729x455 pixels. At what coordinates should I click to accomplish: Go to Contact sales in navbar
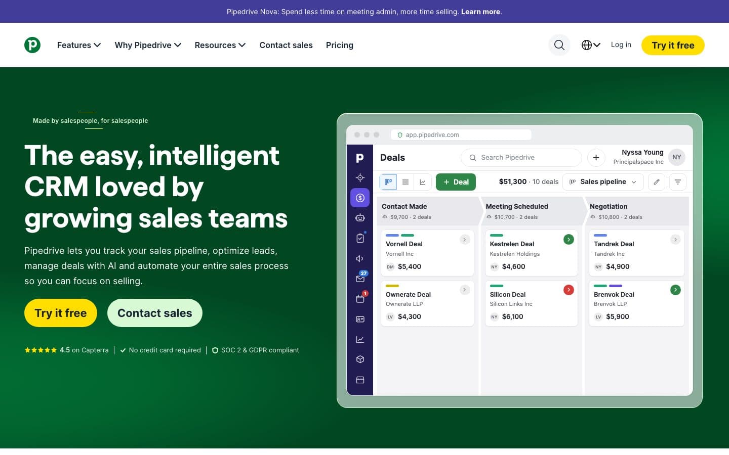pos(286,45)
